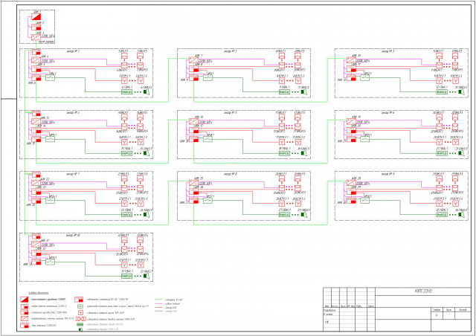This screenshot has width=476, height=336.
Task: Click the floor 1 green exit sign symbol
Action: click(x=126, y=91)
